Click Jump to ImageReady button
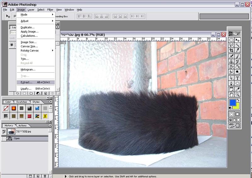 coord(234,126)
